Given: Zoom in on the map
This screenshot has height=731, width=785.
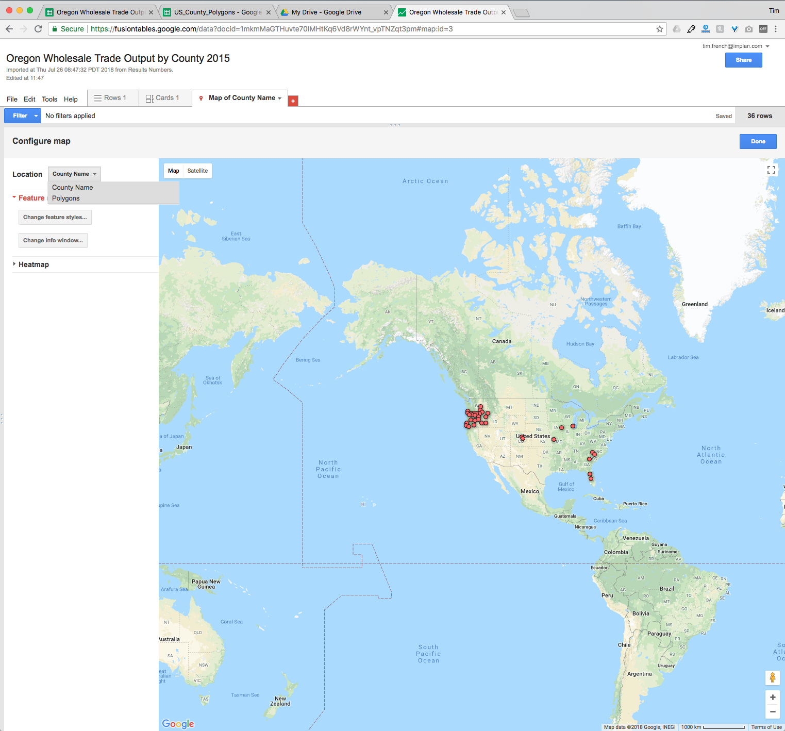Looking at the screenshot, I should [x=773, y=697].
